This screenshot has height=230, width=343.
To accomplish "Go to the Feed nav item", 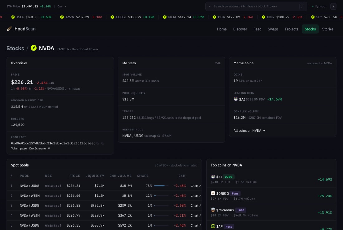I will click(x=257, y=29).
